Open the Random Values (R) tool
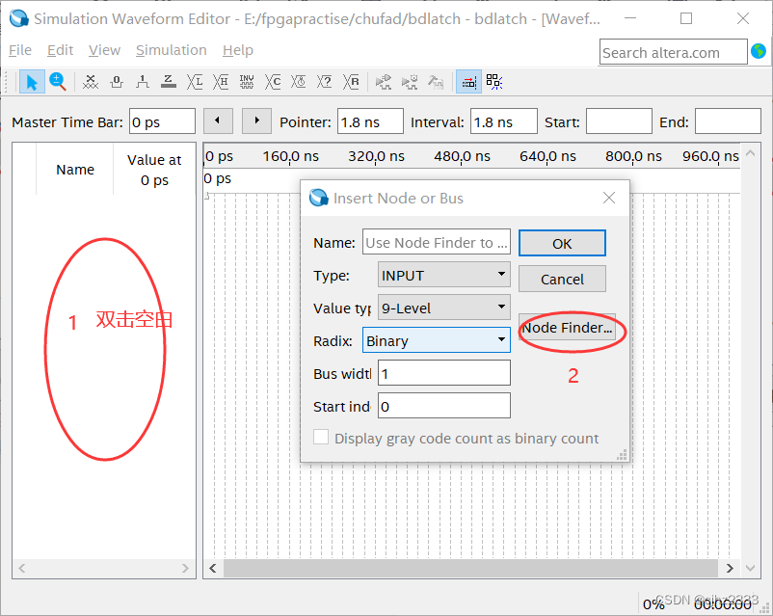 click(351, 82)
